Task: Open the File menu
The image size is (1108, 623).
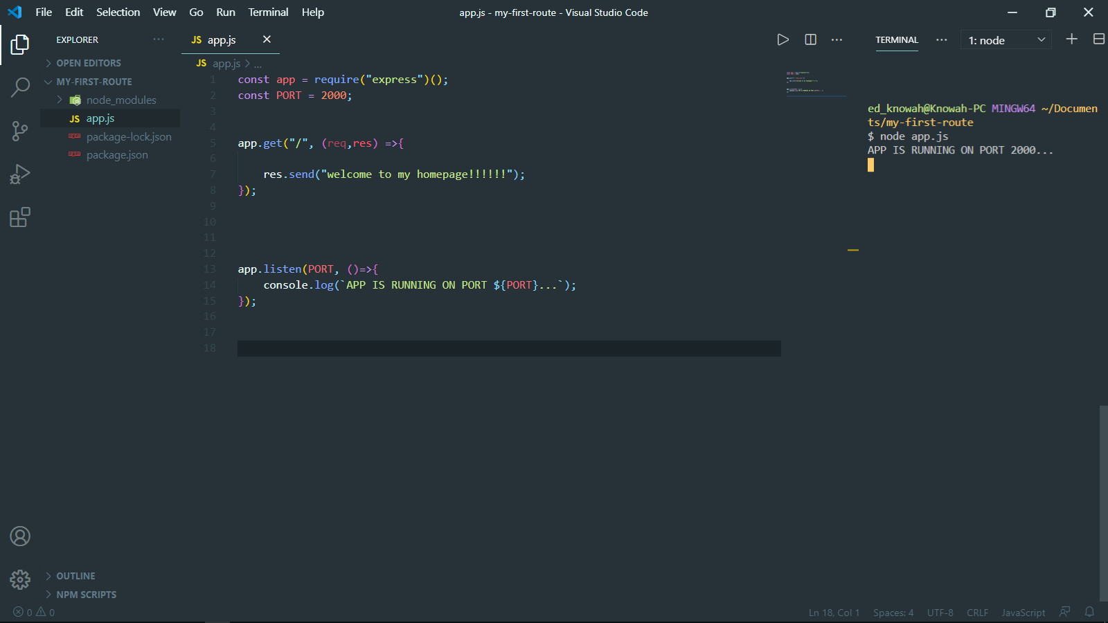Action: pos(44,12)
